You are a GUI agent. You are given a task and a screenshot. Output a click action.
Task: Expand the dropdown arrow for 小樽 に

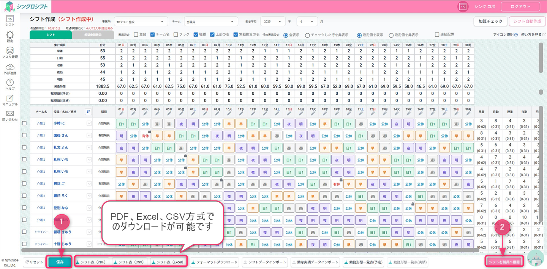tap(89, 123)
